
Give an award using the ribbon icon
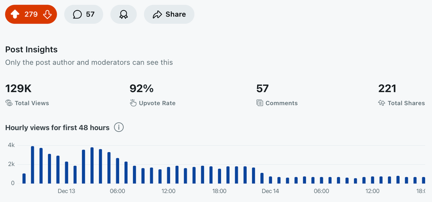(x=123, y=14)
